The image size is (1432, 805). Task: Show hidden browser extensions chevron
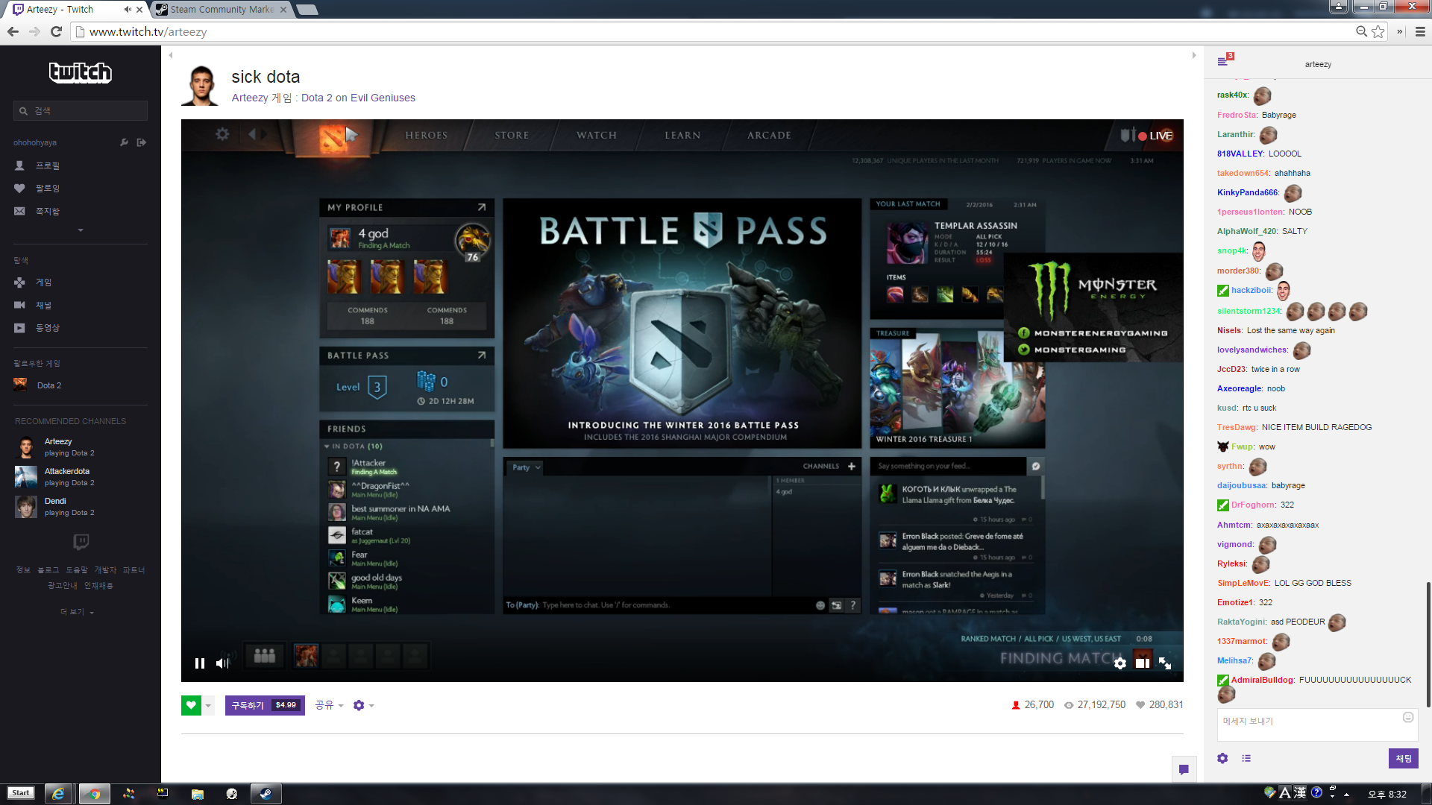(1399, 31)
